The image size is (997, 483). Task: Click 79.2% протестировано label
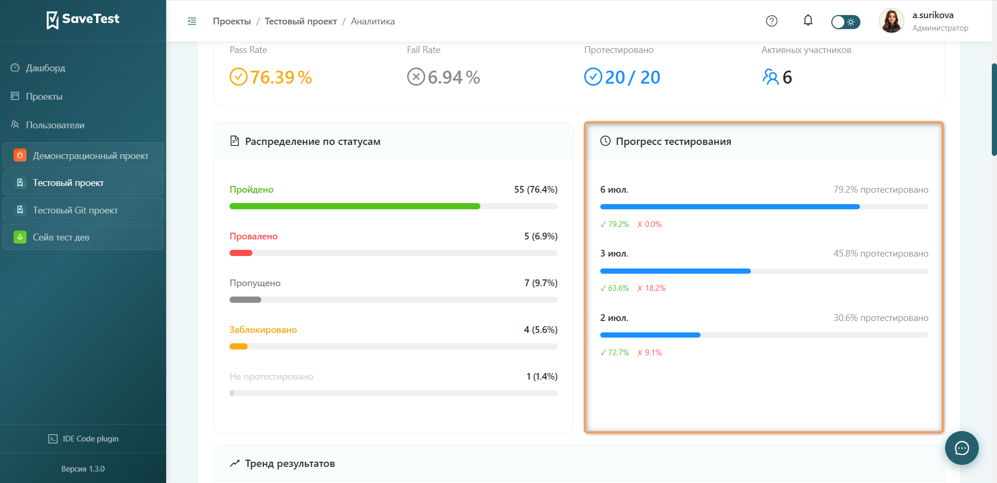(x=881, y=190)
